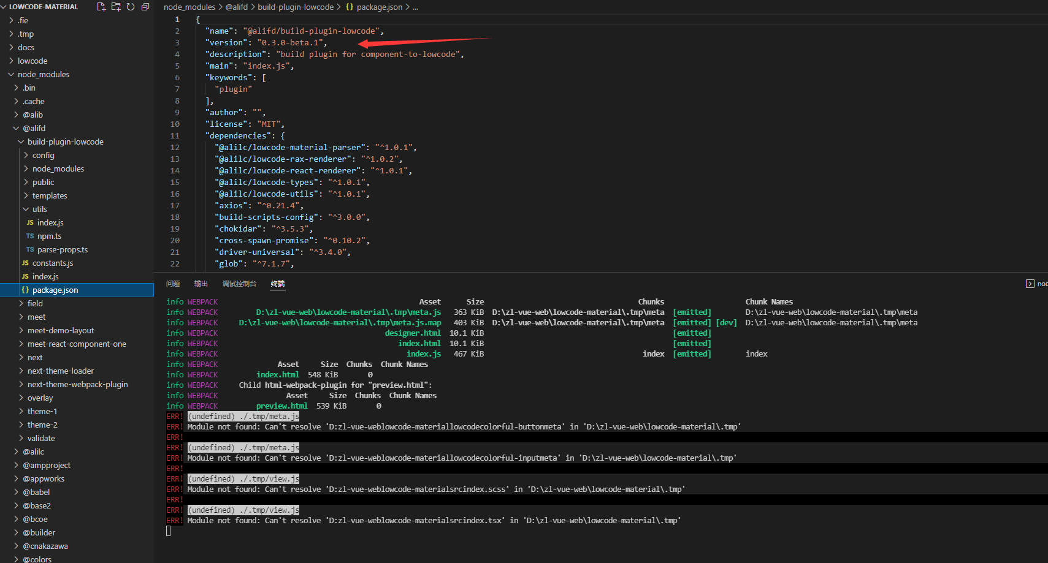Open npm.ts via its TypeScript icon
The width and height of the screenshot is (1048, 563).
pos(30,236)
